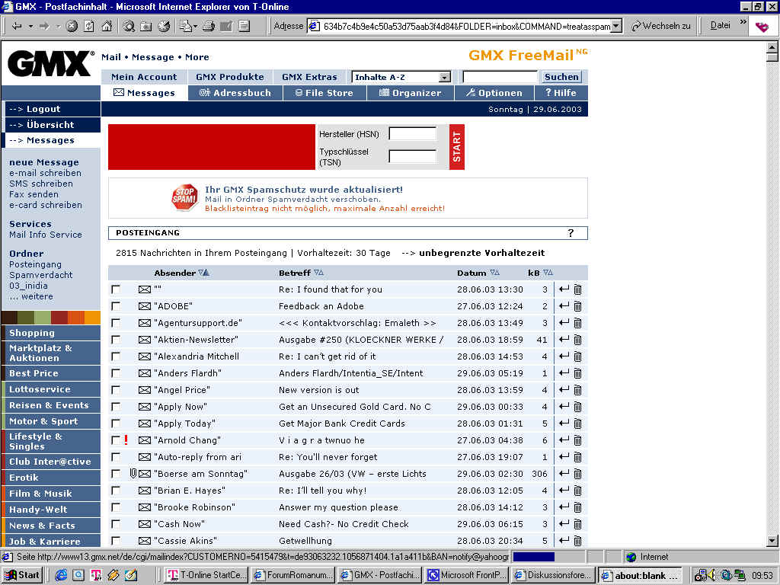Select checkbox for Agentursupport.de message

click(116, 323)
